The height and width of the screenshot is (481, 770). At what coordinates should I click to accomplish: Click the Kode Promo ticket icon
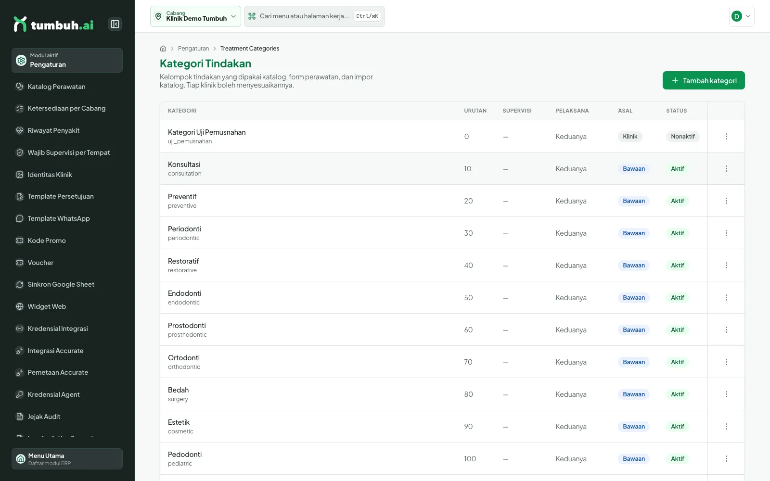(20, 240)
